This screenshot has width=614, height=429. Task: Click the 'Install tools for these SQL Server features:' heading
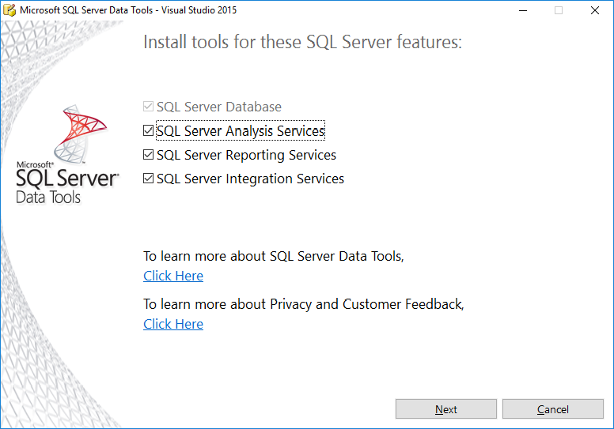click(x=303, y=42)
